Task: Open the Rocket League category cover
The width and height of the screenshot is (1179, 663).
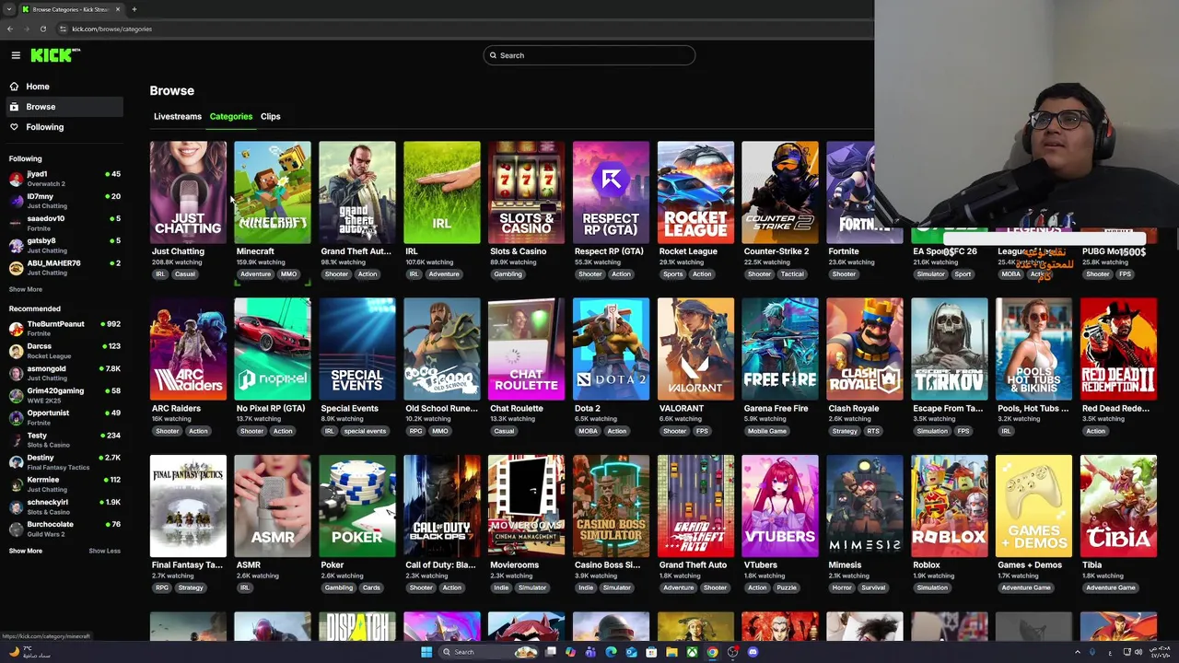Action: point(695,192)
